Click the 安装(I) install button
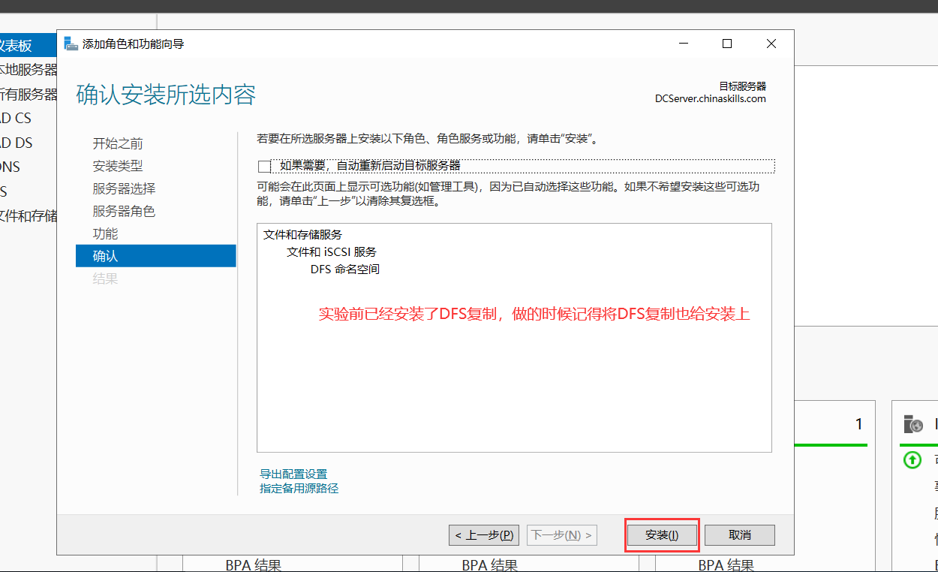This screenshot has height=572, width=938. pos(662,535)
